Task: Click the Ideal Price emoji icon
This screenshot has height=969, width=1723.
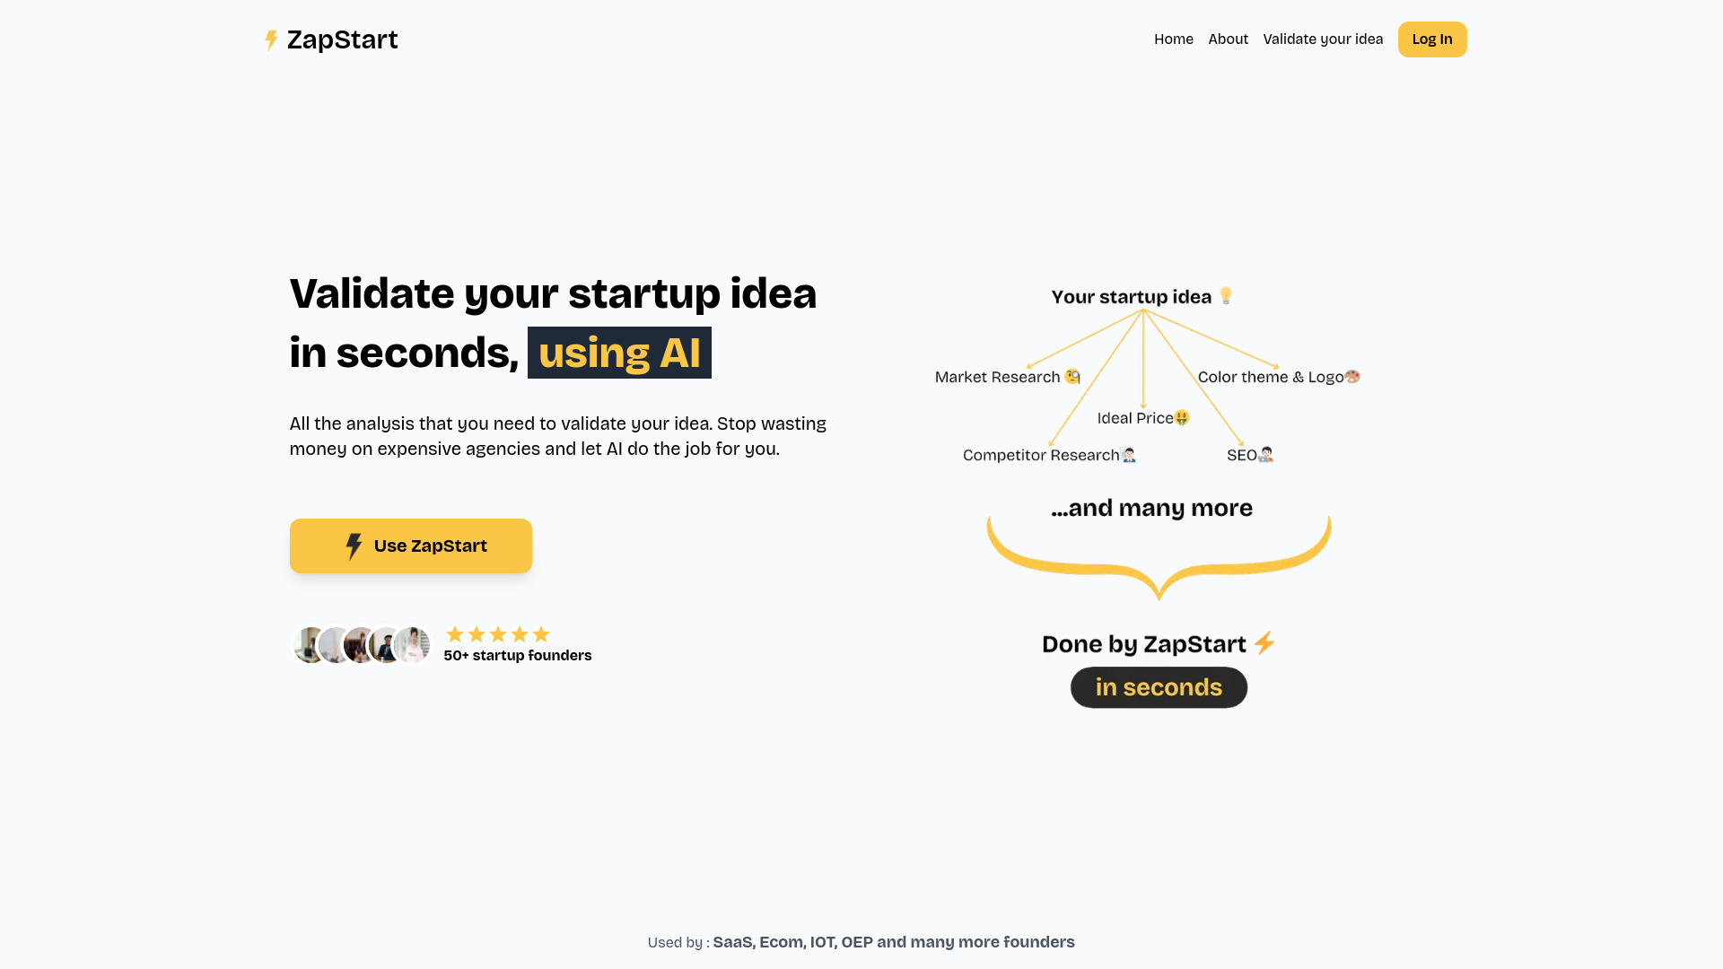Action: pyautogui.click(x=1181, y=416)
